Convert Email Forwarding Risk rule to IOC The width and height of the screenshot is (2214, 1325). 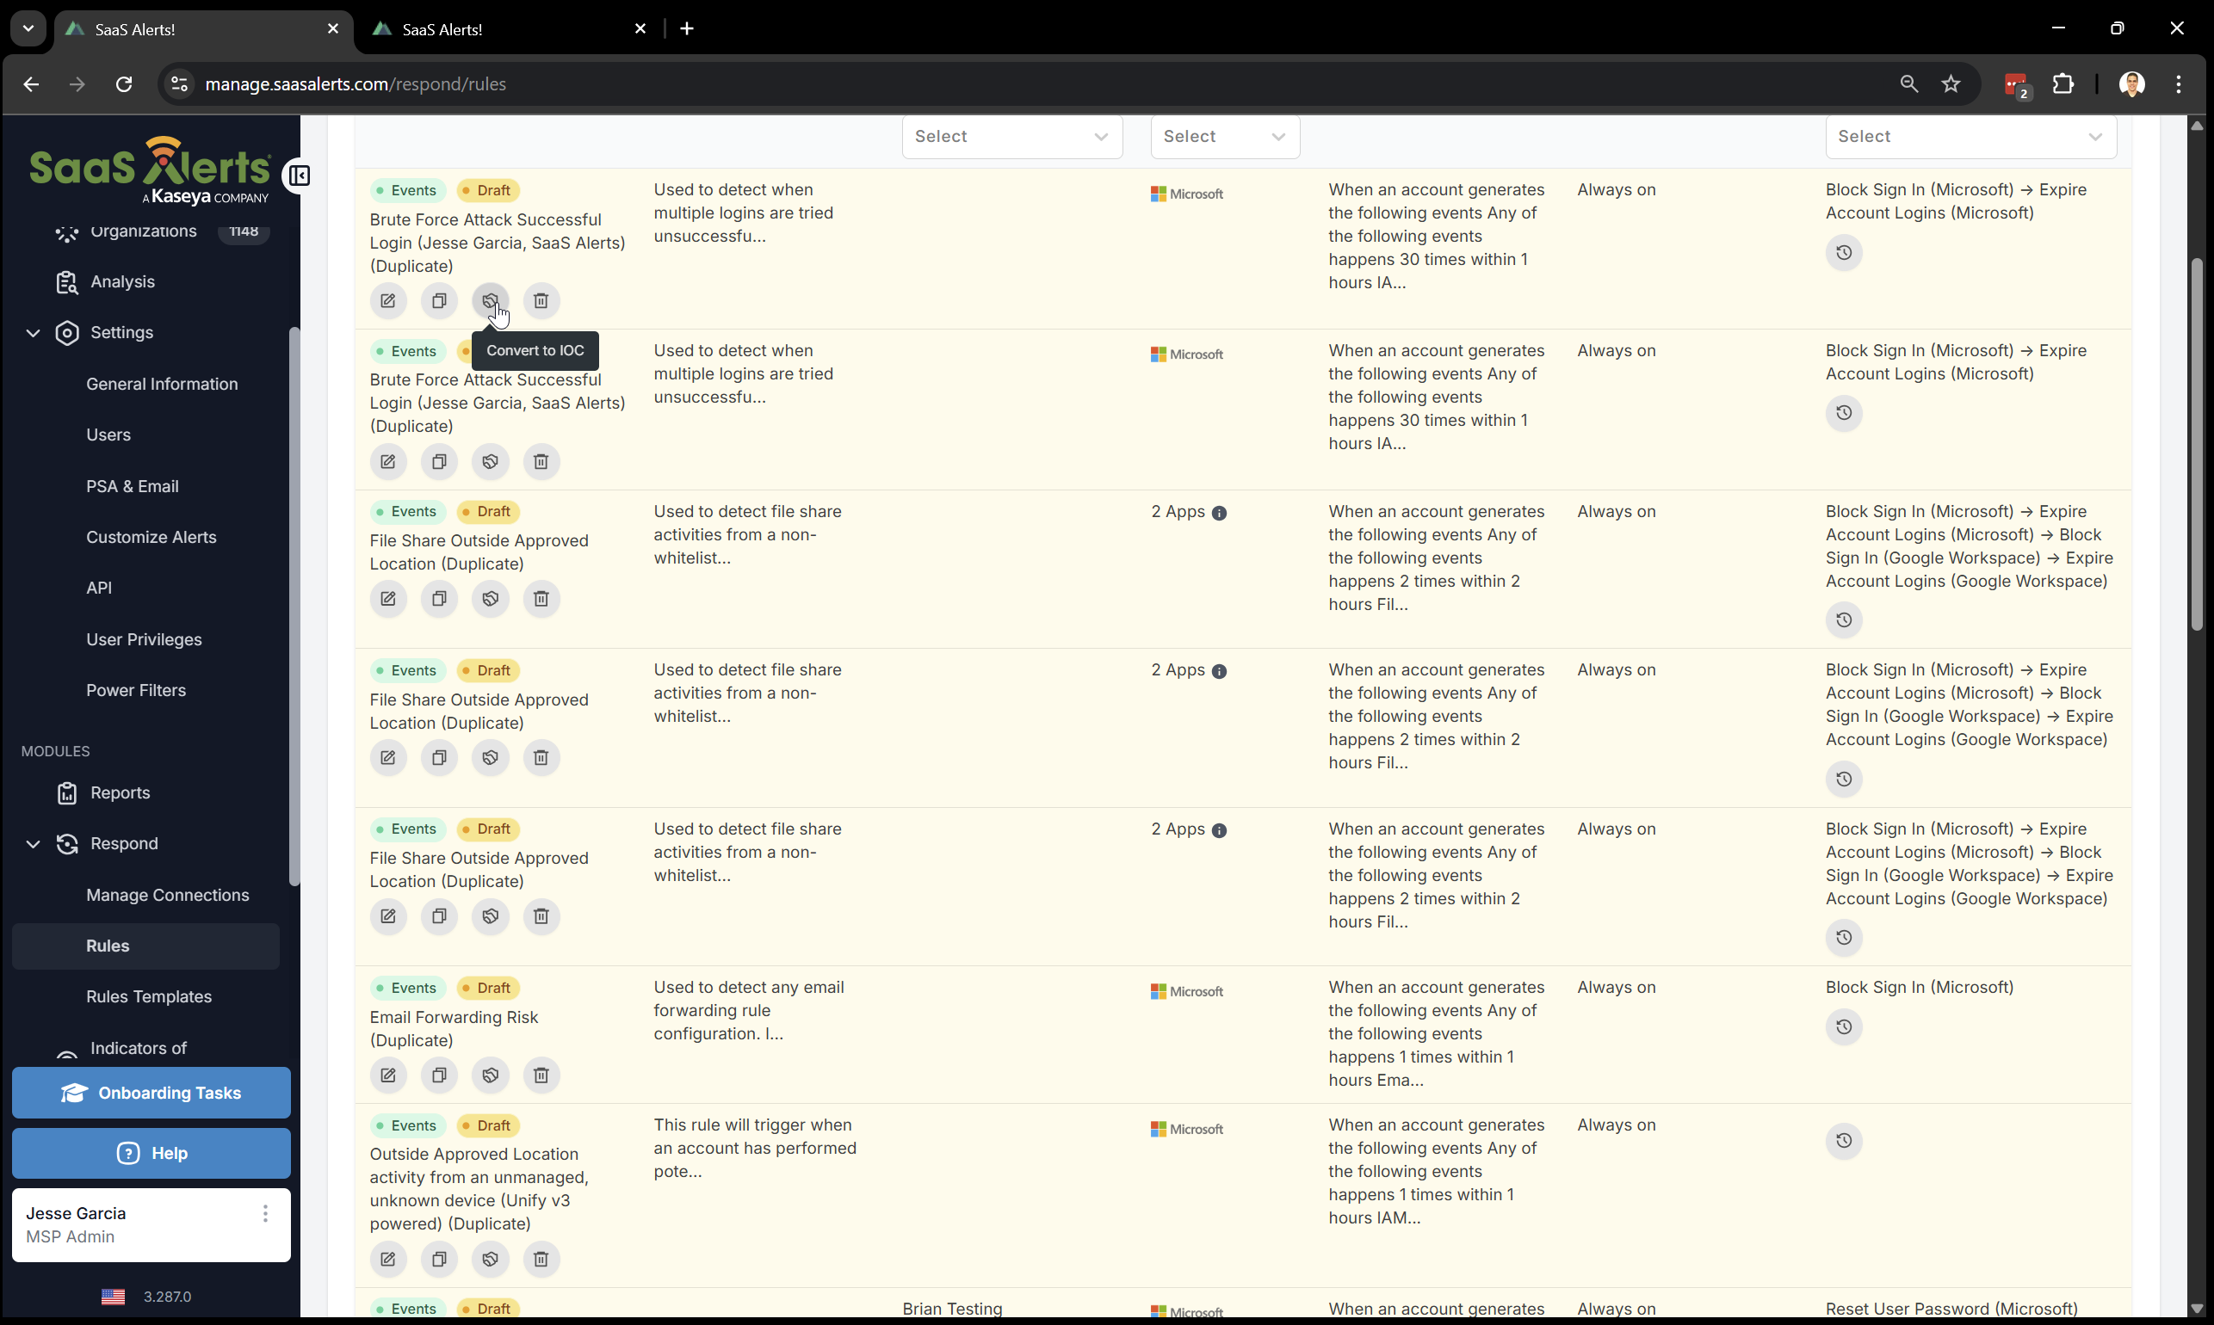[490, 1075]
